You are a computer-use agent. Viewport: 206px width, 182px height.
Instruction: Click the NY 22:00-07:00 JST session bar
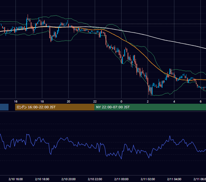150,107
